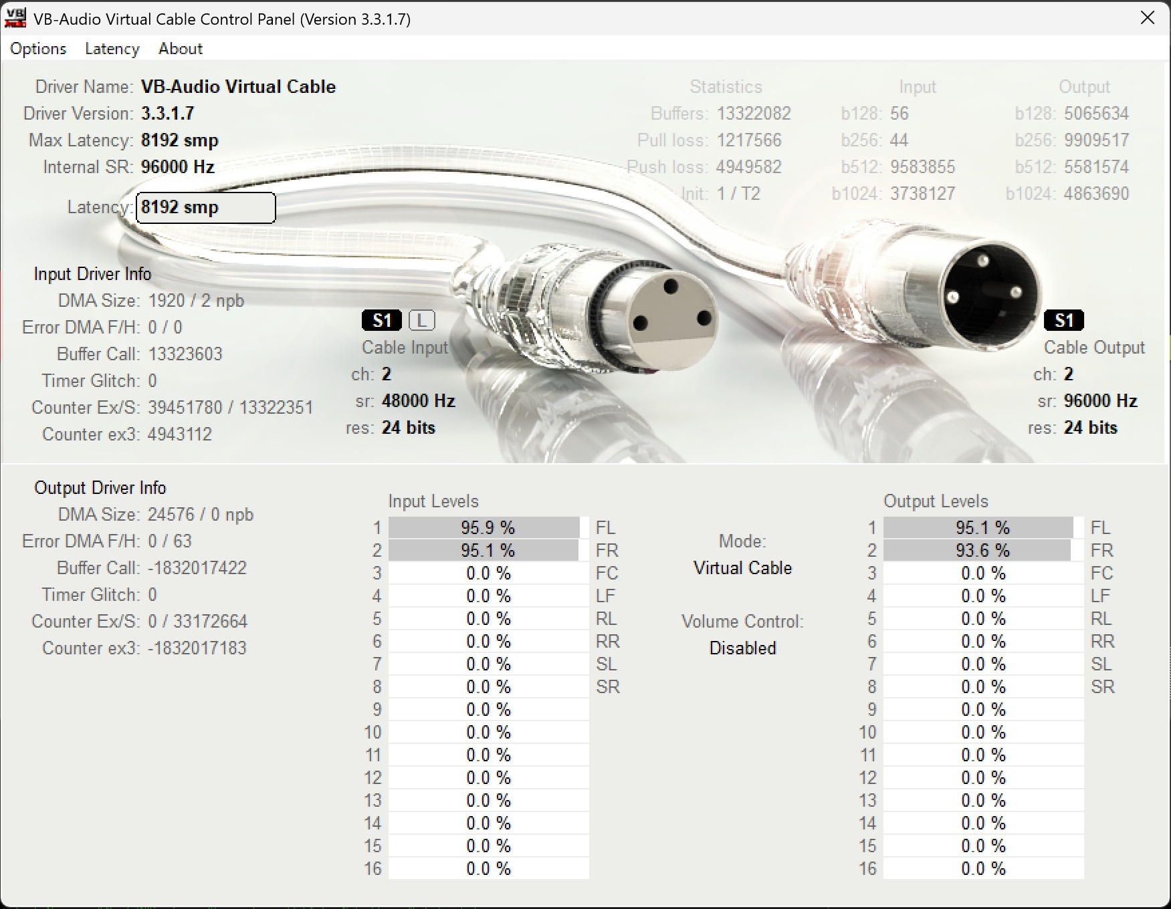
Task: Click Output b1024 value 4863690
Action: pyautogui.click(x=1097, y=194)
